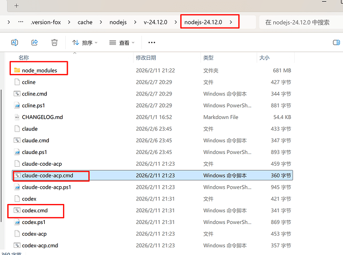Click the Rename icon in the toolbar
This screenshot has height=255, width=343.
point(14,42)
